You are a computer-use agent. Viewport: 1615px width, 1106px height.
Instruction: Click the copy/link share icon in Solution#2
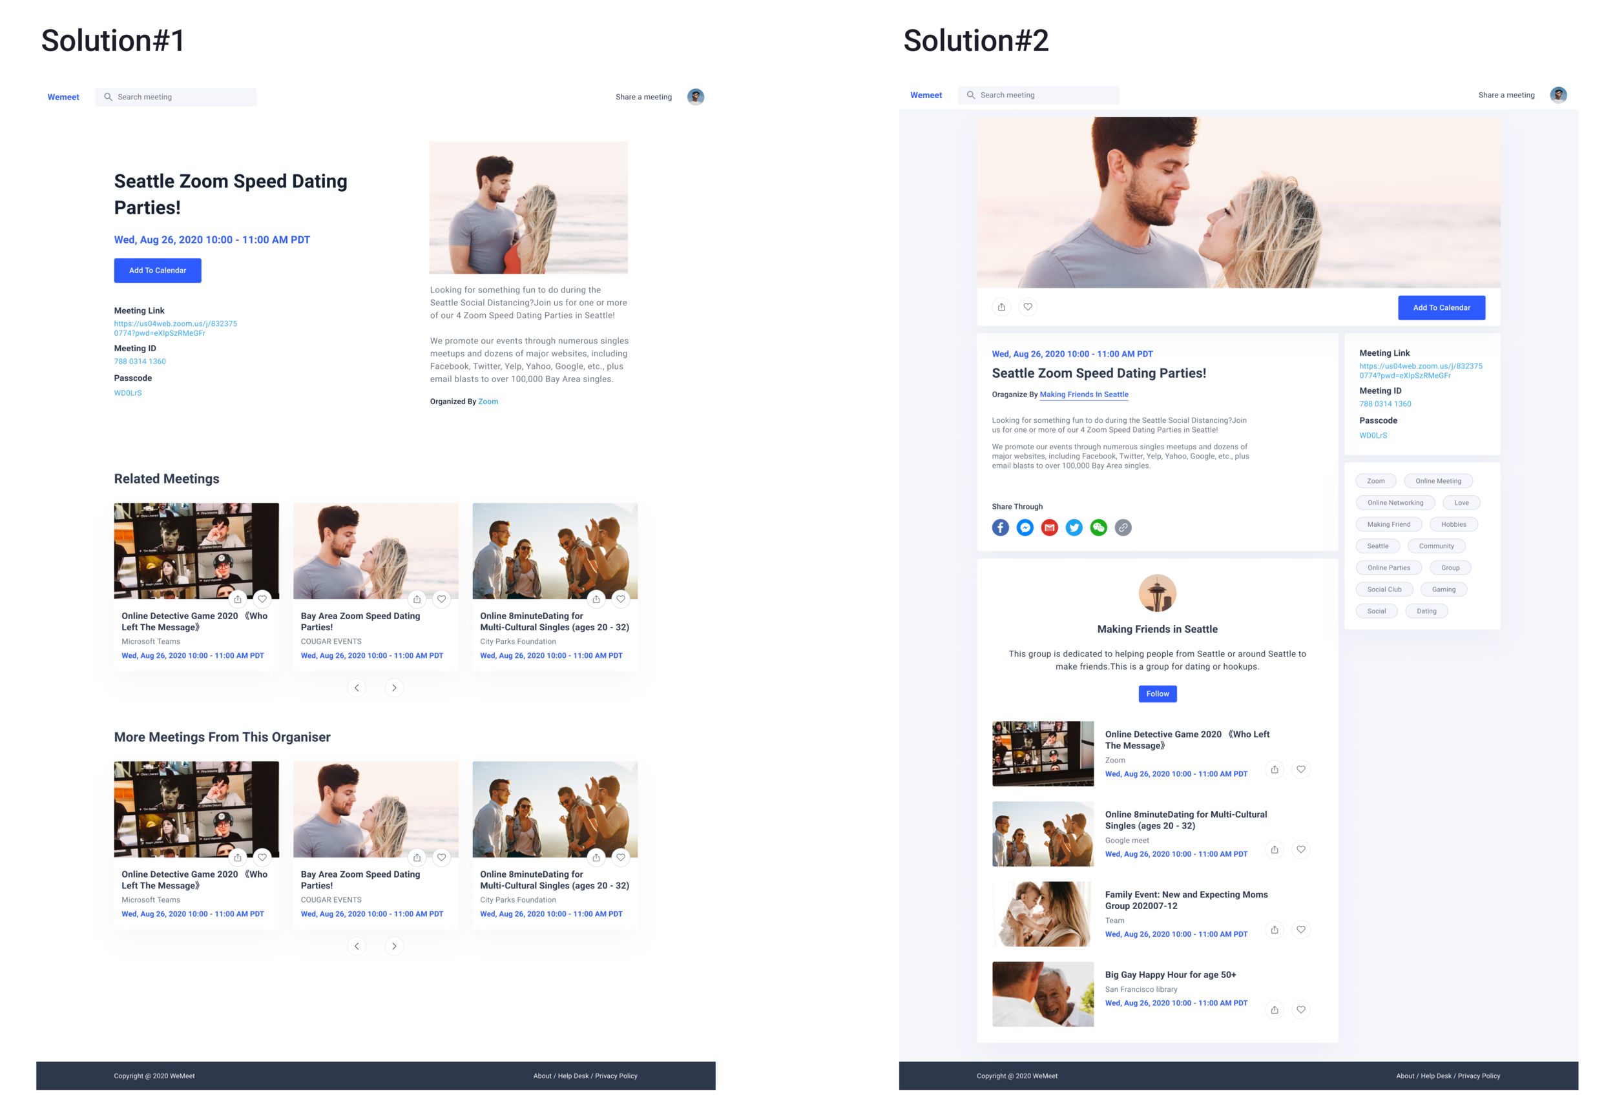tap(1123, 526)
